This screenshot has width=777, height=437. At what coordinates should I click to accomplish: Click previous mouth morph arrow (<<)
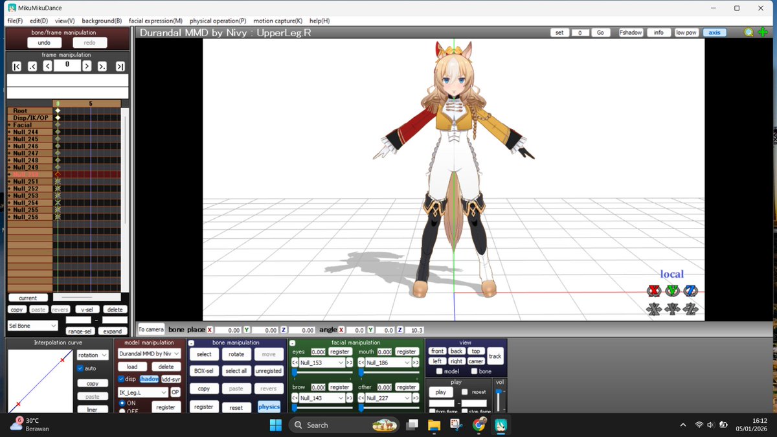coord(361,363)
